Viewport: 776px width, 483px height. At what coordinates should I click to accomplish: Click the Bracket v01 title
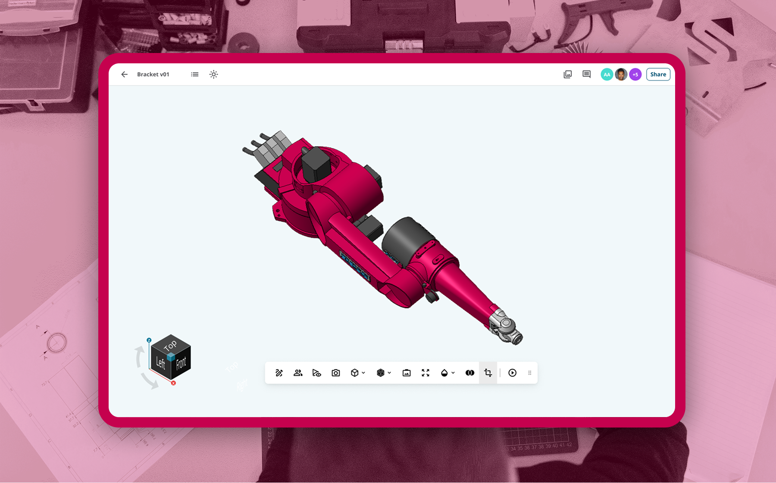tap(153, 75)
